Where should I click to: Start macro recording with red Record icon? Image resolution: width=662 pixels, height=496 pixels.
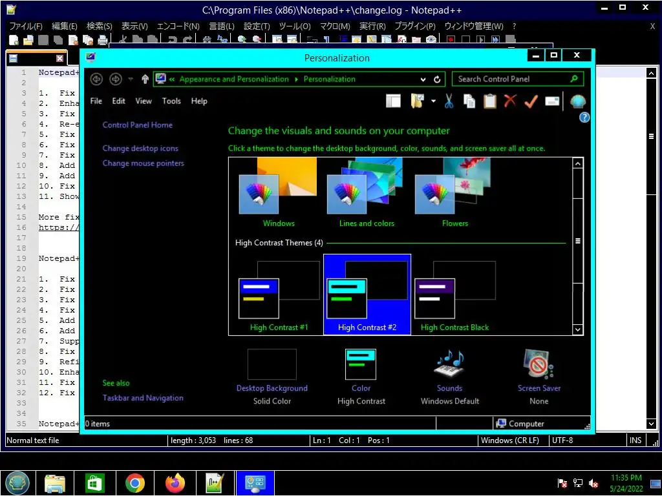pyautogui.click(x=451, y=39)
